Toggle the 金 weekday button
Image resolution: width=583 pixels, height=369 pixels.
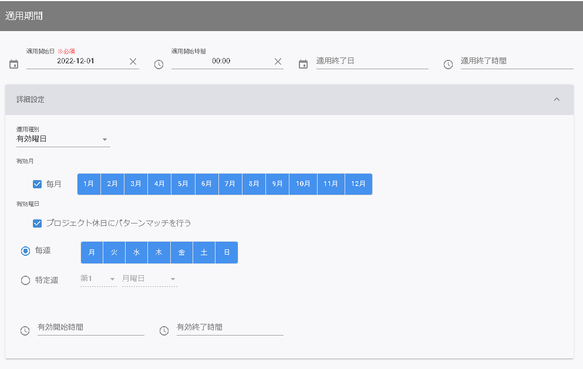click(x=182, y=252)
